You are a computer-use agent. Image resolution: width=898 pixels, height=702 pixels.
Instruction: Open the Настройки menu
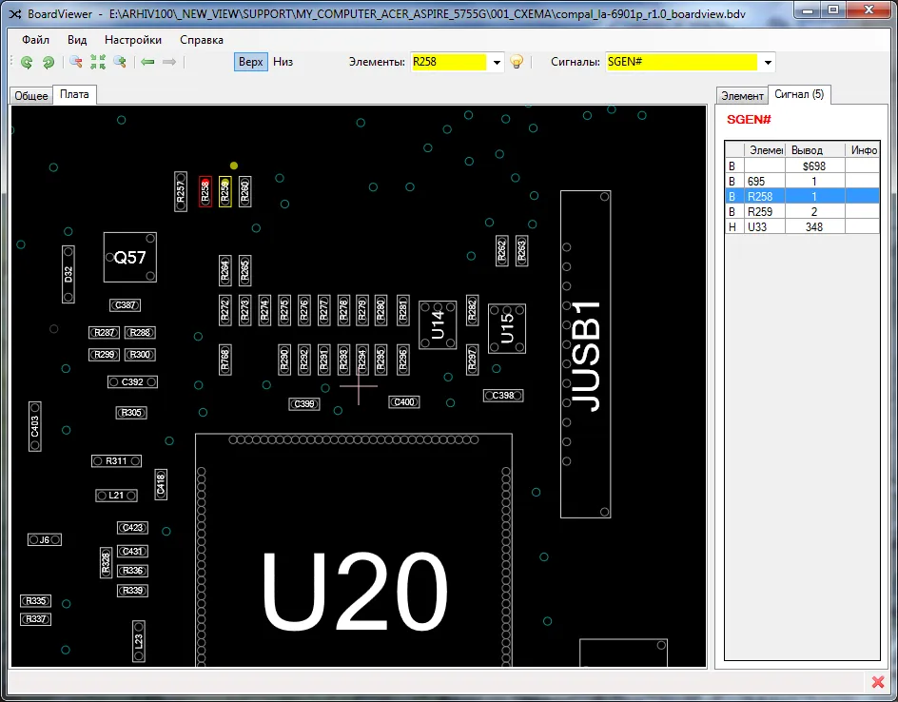pyautogui.click(x=133, y=40)
